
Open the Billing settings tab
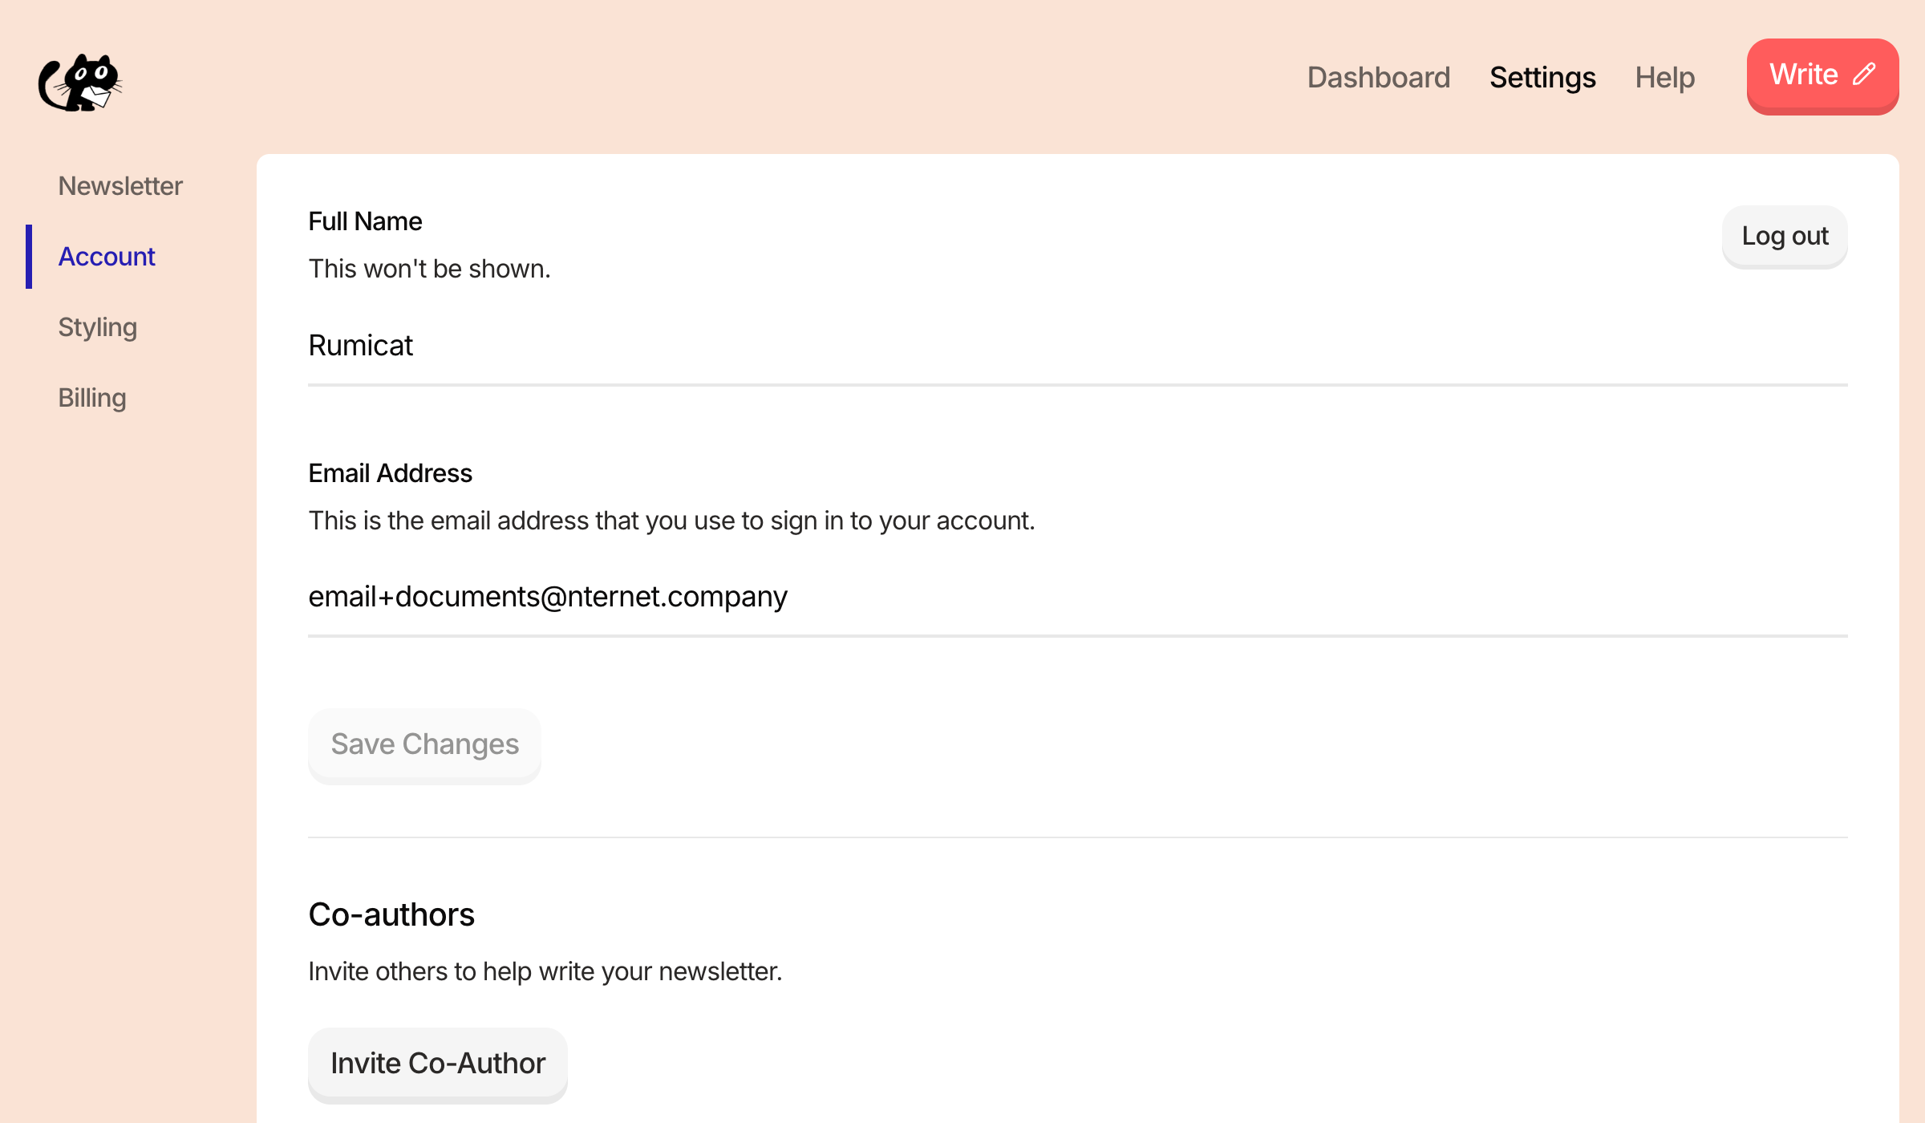coord(92,398)
